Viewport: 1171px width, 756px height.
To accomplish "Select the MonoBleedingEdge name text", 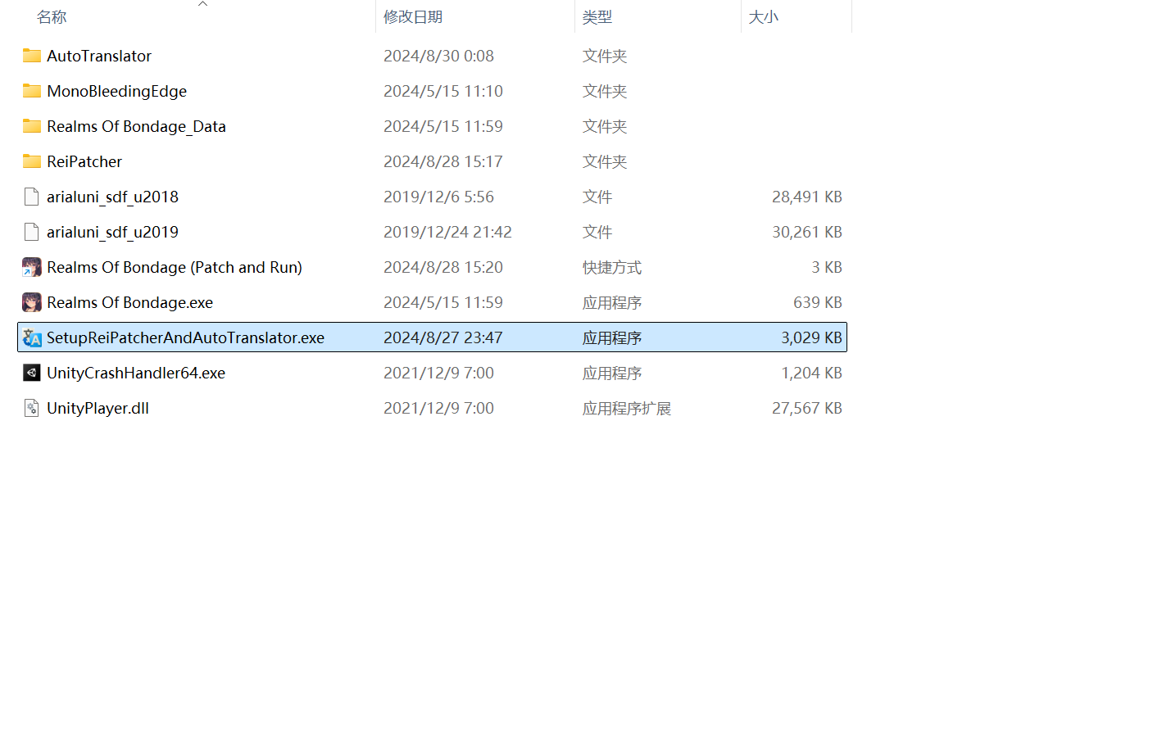I will [117, 91].
